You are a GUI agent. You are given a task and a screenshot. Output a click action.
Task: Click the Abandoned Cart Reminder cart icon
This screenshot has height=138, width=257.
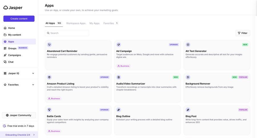(49, 44)
